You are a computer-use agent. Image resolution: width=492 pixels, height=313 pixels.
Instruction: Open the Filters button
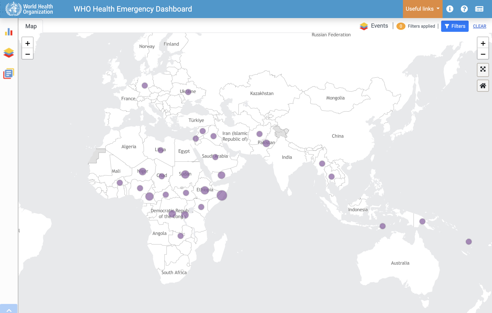(x=455, y=26)
